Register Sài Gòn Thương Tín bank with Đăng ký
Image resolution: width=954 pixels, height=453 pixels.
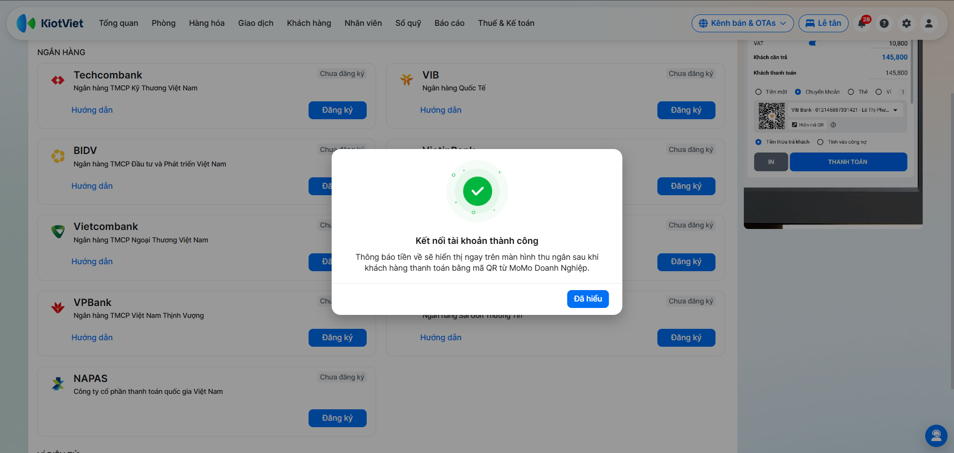pos(686,338)
